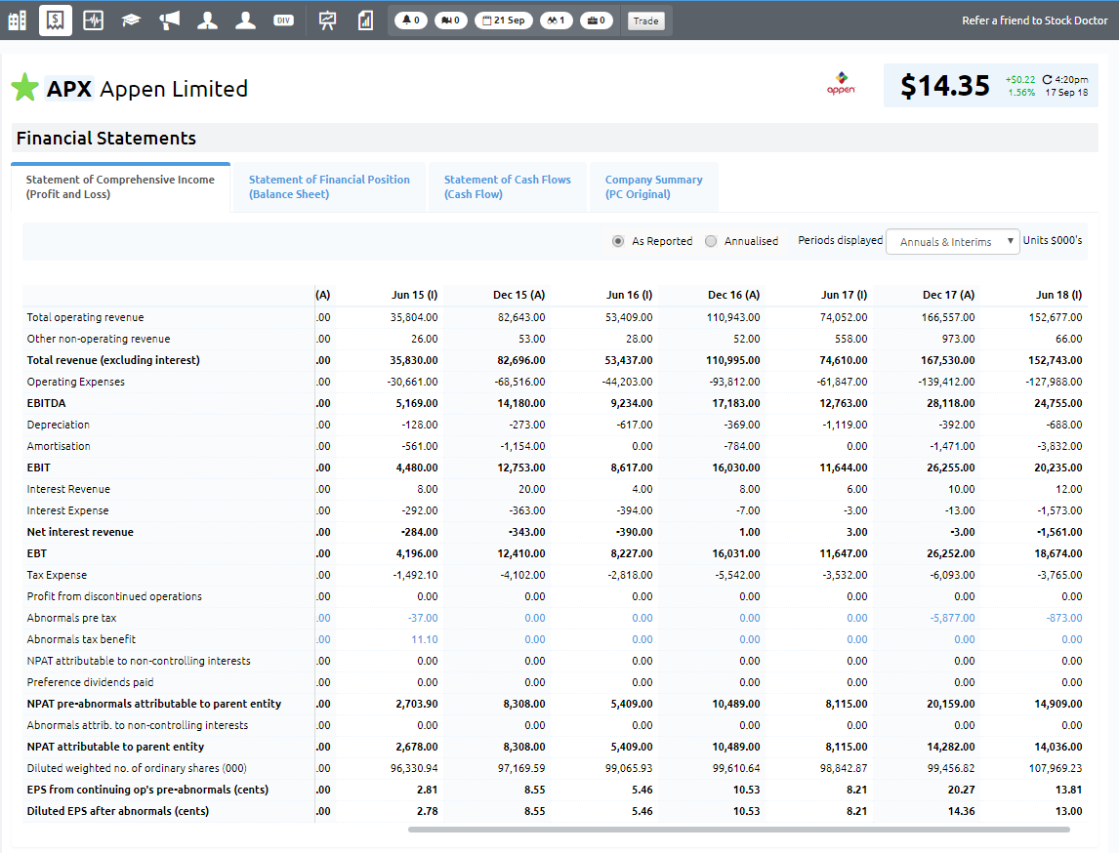
Task: Open the megaphone announcements icon
Action: (x=169, y=20)
